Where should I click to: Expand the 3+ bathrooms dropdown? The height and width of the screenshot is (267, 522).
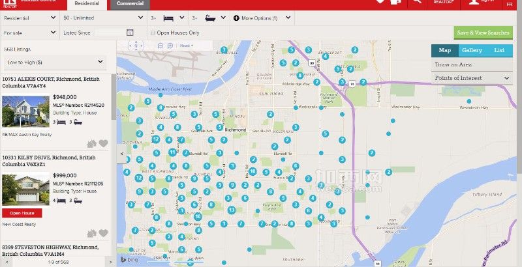pos(209,18)
